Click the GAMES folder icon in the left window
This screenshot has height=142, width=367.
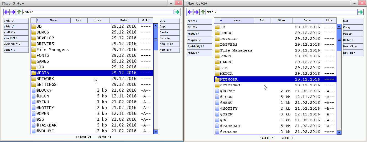pos(34,61)
